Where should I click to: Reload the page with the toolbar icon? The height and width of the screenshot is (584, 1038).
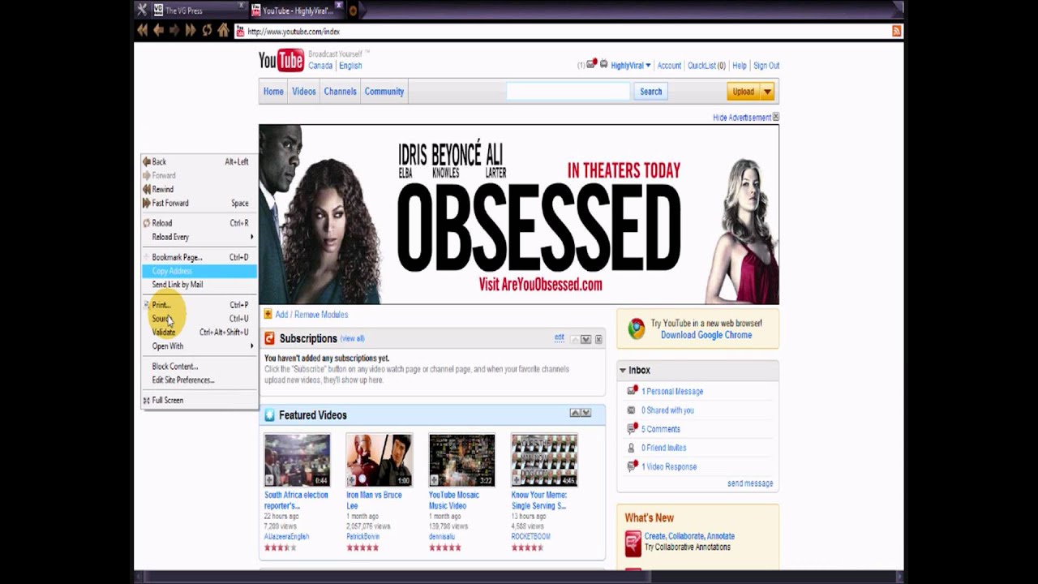[x=207, y=31]
